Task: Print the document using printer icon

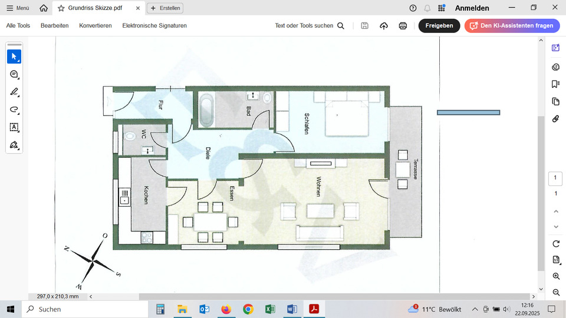Action: (403, 26)
